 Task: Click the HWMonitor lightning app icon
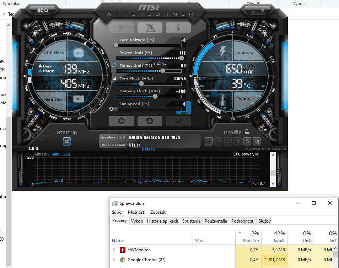point(123,250)
